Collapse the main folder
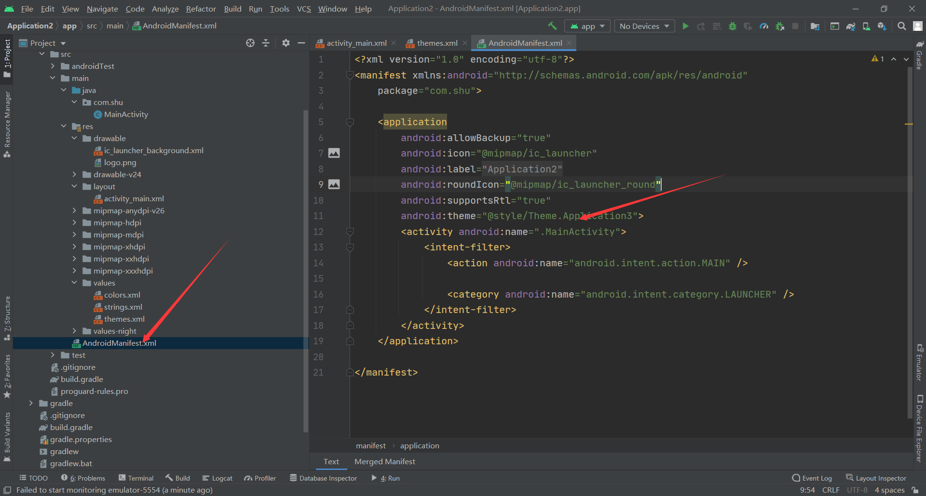 pyautogui.click(x=53, y=78)
